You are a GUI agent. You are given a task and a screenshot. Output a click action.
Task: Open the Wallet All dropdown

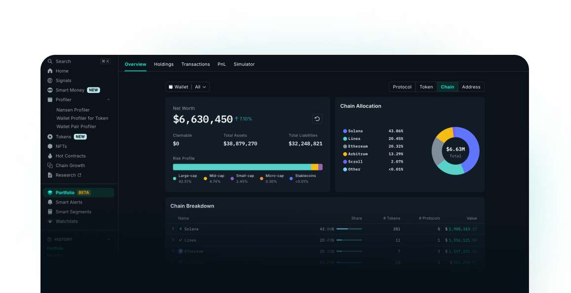(x=188, y=87)
